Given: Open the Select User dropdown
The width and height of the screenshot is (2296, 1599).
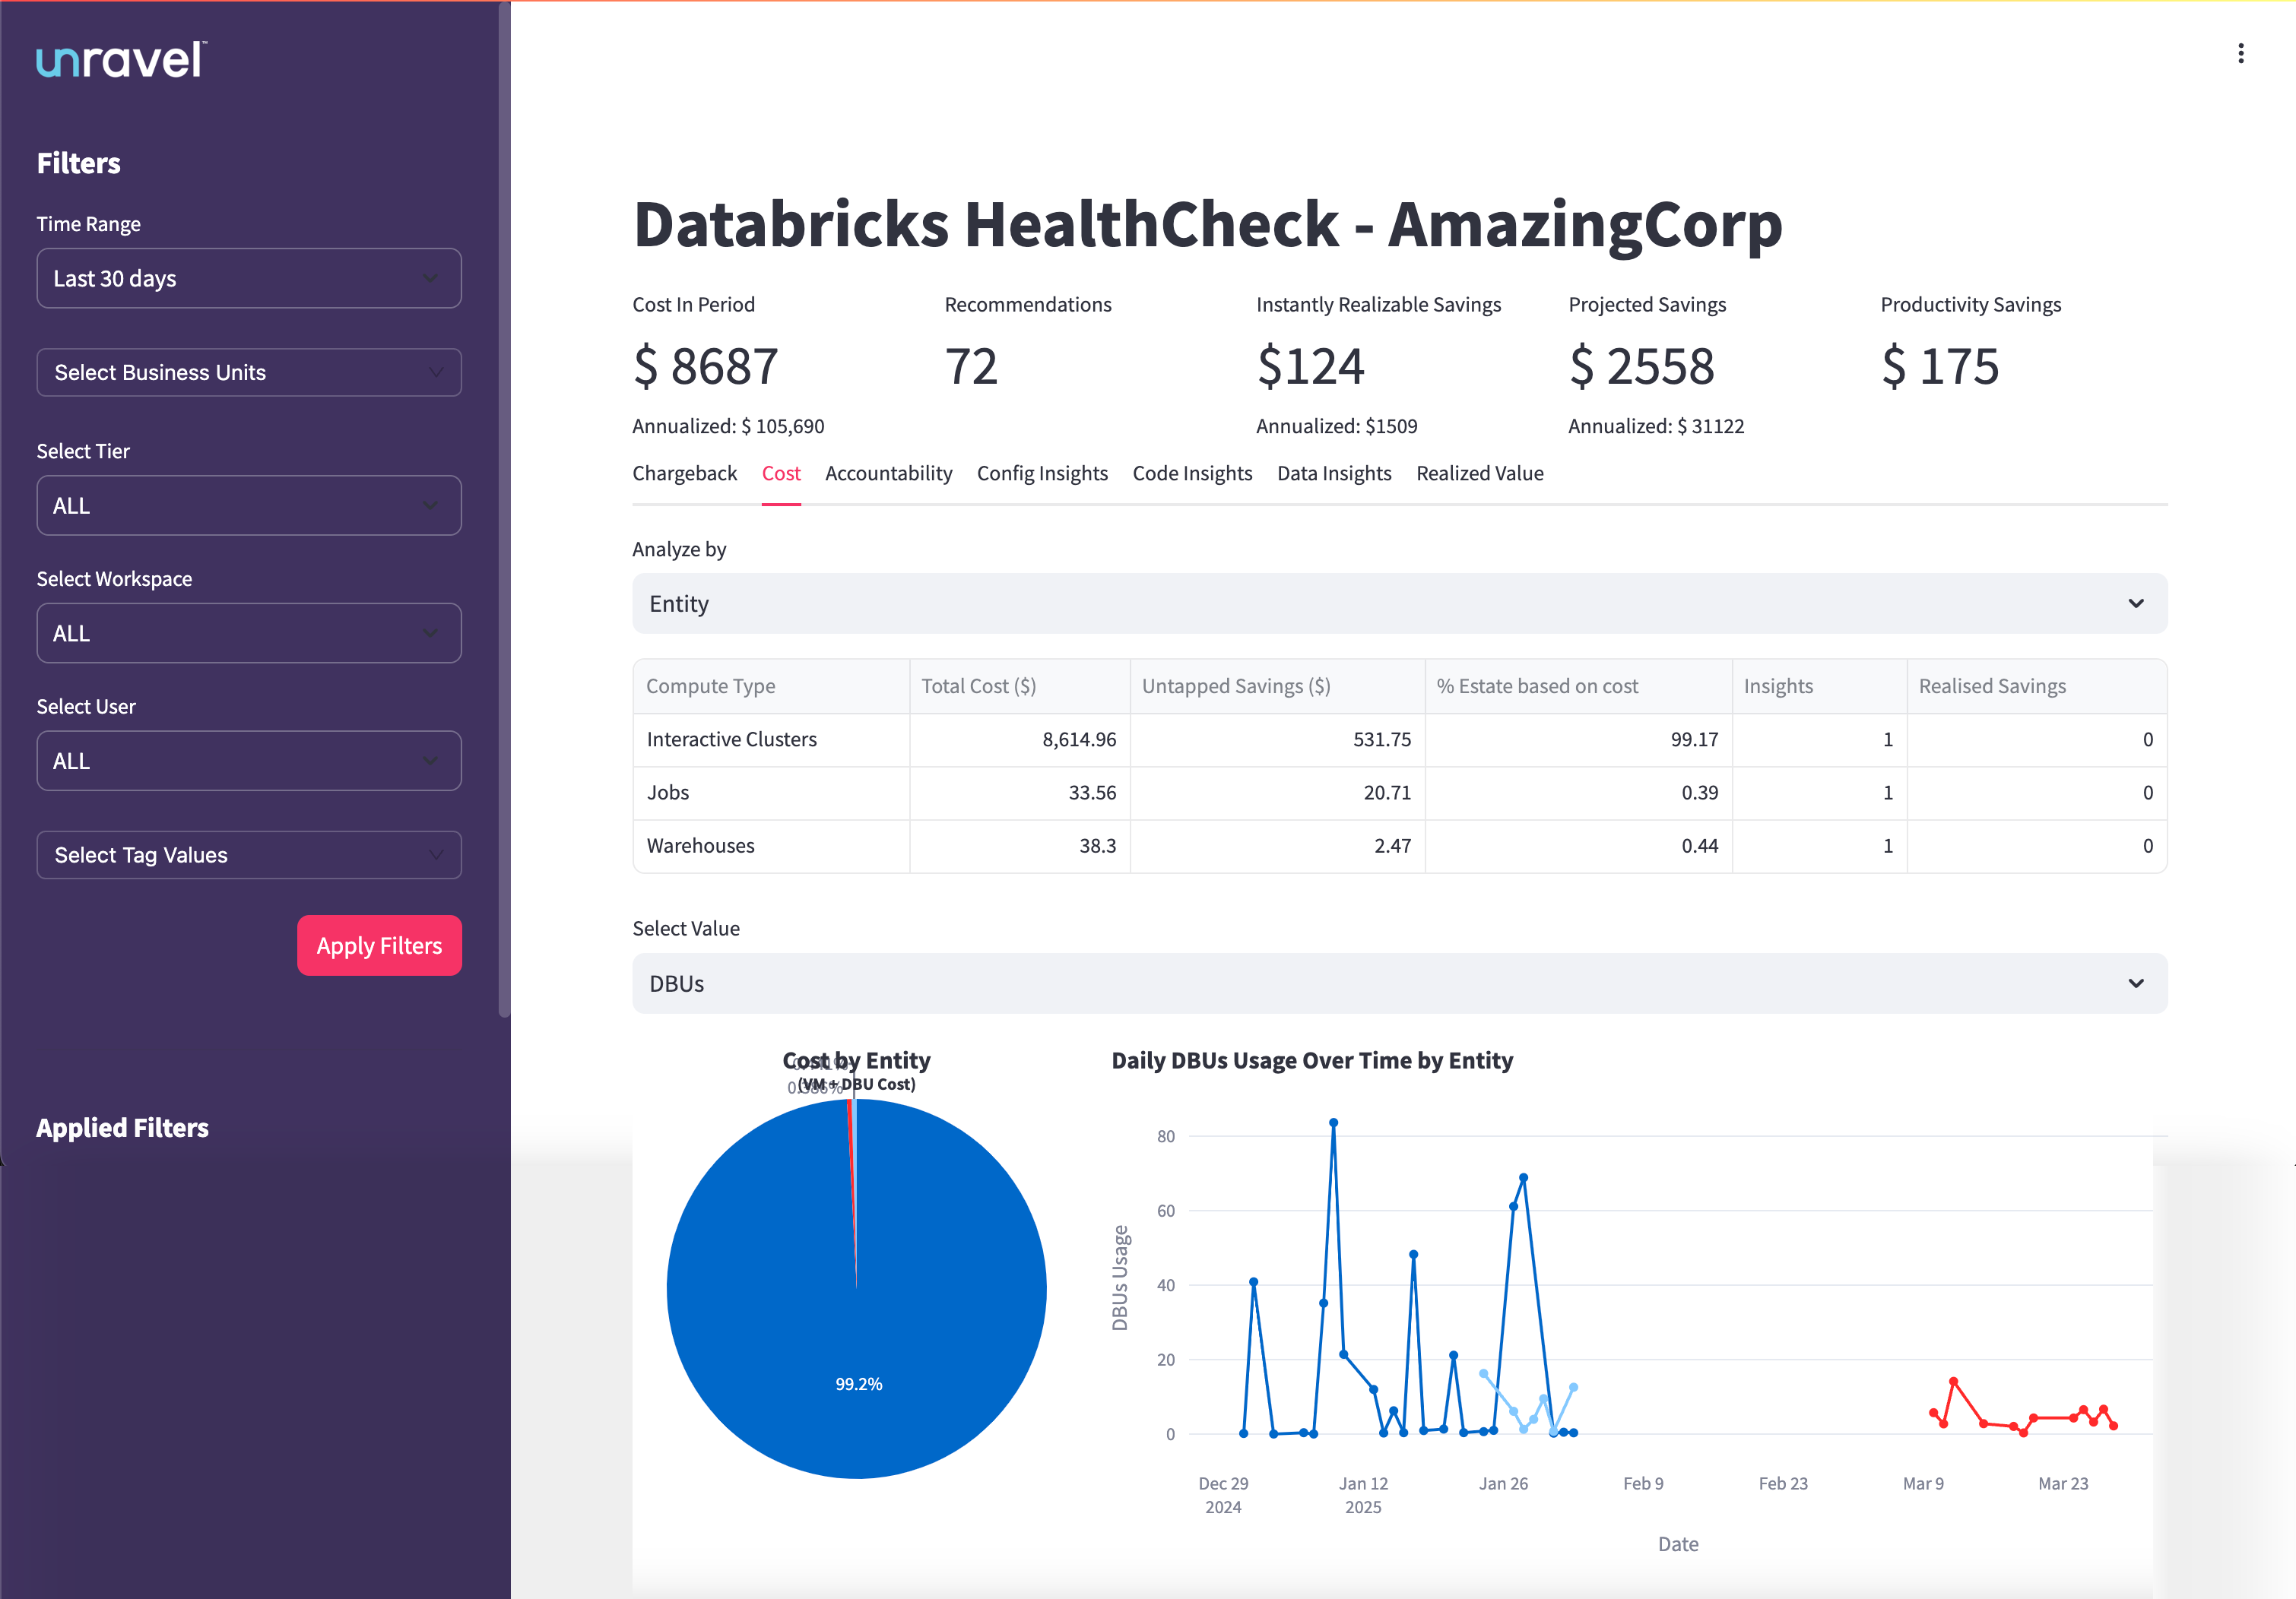Looking at the screenshot, I should (x=248, y=761).
